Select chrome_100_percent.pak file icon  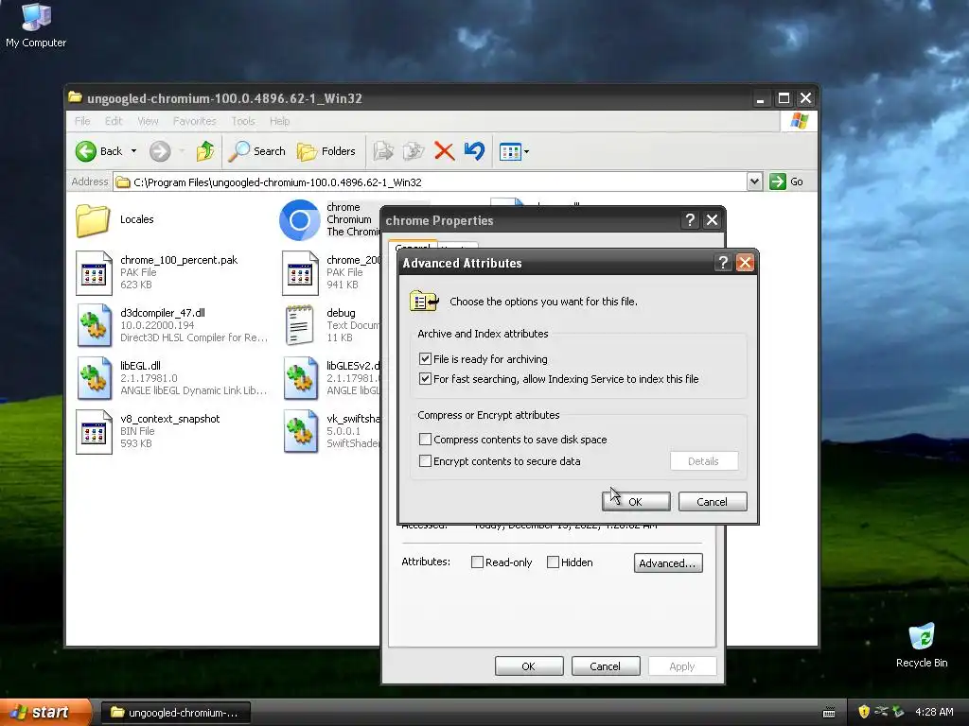[x=94, y=273]
